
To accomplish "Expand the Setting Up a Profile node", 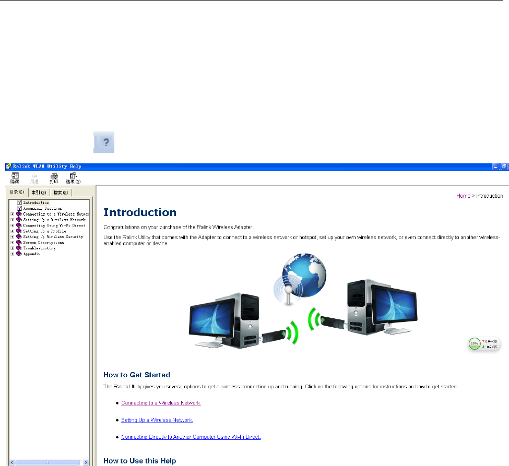I will pyautogui.click(x=13, y=231).
